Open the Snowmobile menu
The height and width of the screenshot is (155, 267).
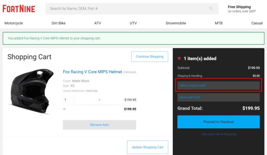(x=176, y=23)
